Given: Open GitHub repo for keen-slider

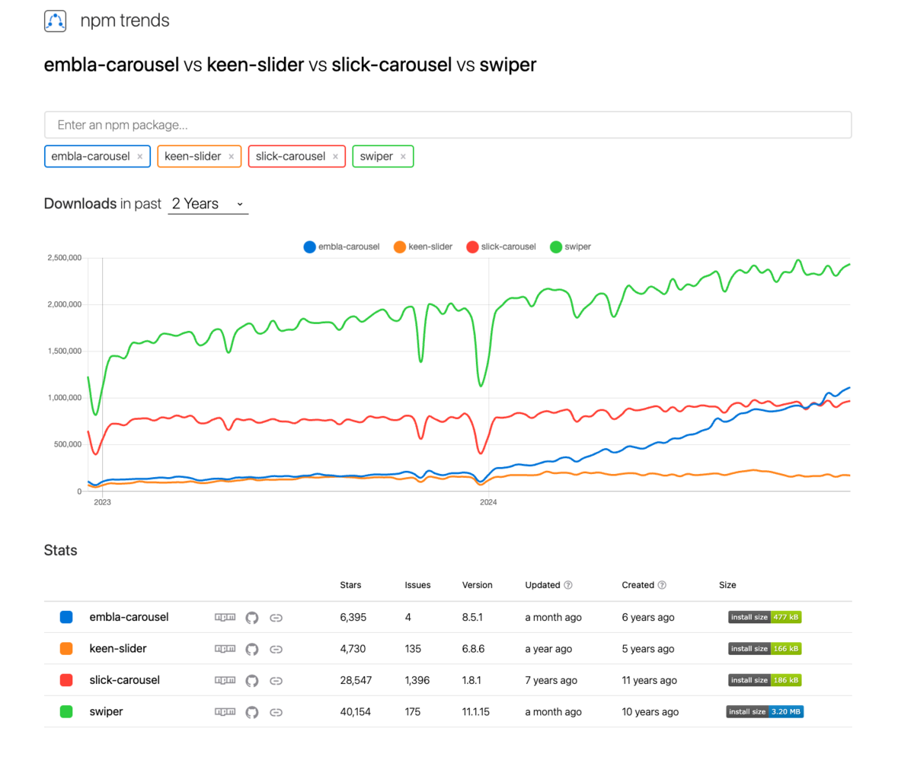Looking at the screenshot, I should (252, 649).
